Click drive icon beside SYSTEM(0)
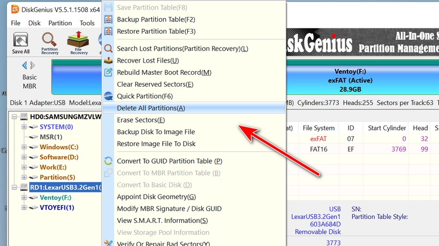439x246 pixels. (34, 127)
